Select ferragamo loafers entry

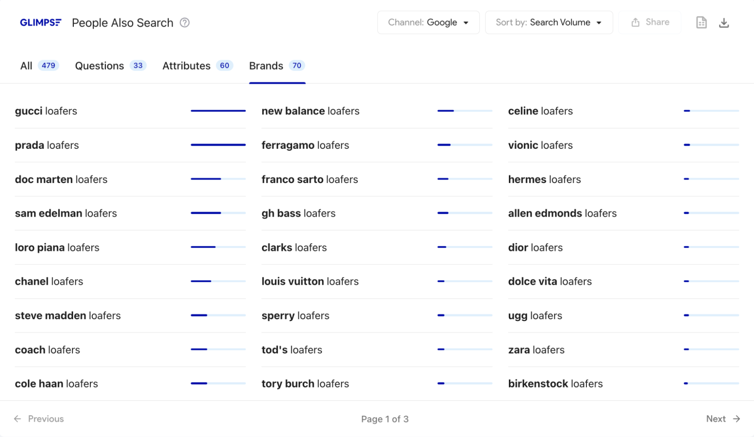pos(377,145)
